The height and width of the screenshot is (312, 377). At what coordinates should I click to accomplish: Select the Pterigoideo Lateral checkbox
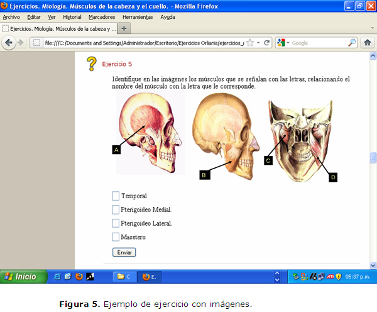click(116, 223)
